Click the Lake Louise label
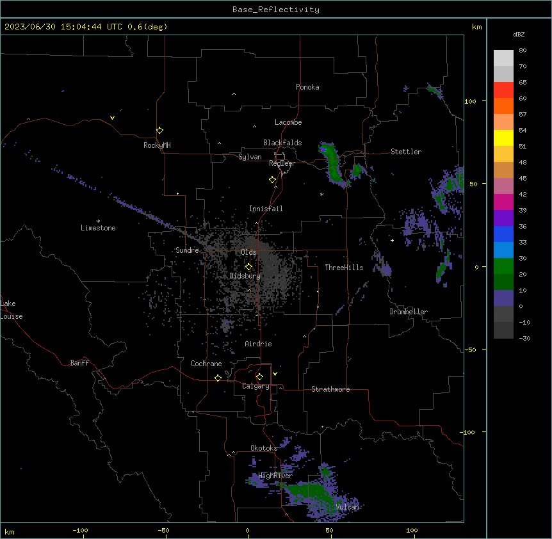 tap(12, 310)
